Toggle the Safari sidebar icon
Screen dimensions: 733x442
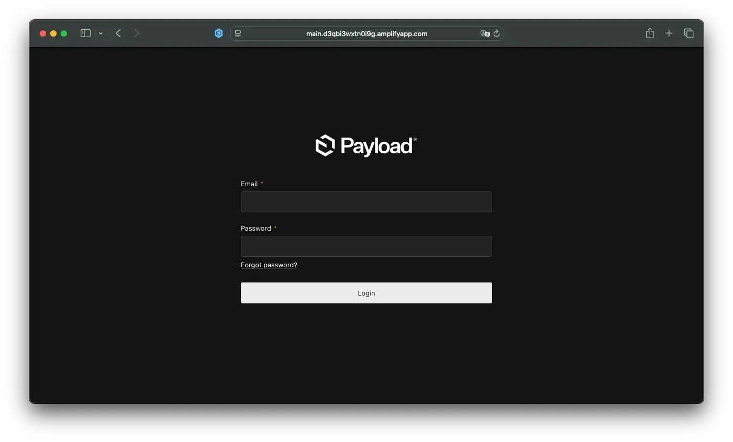pos(86,33)
